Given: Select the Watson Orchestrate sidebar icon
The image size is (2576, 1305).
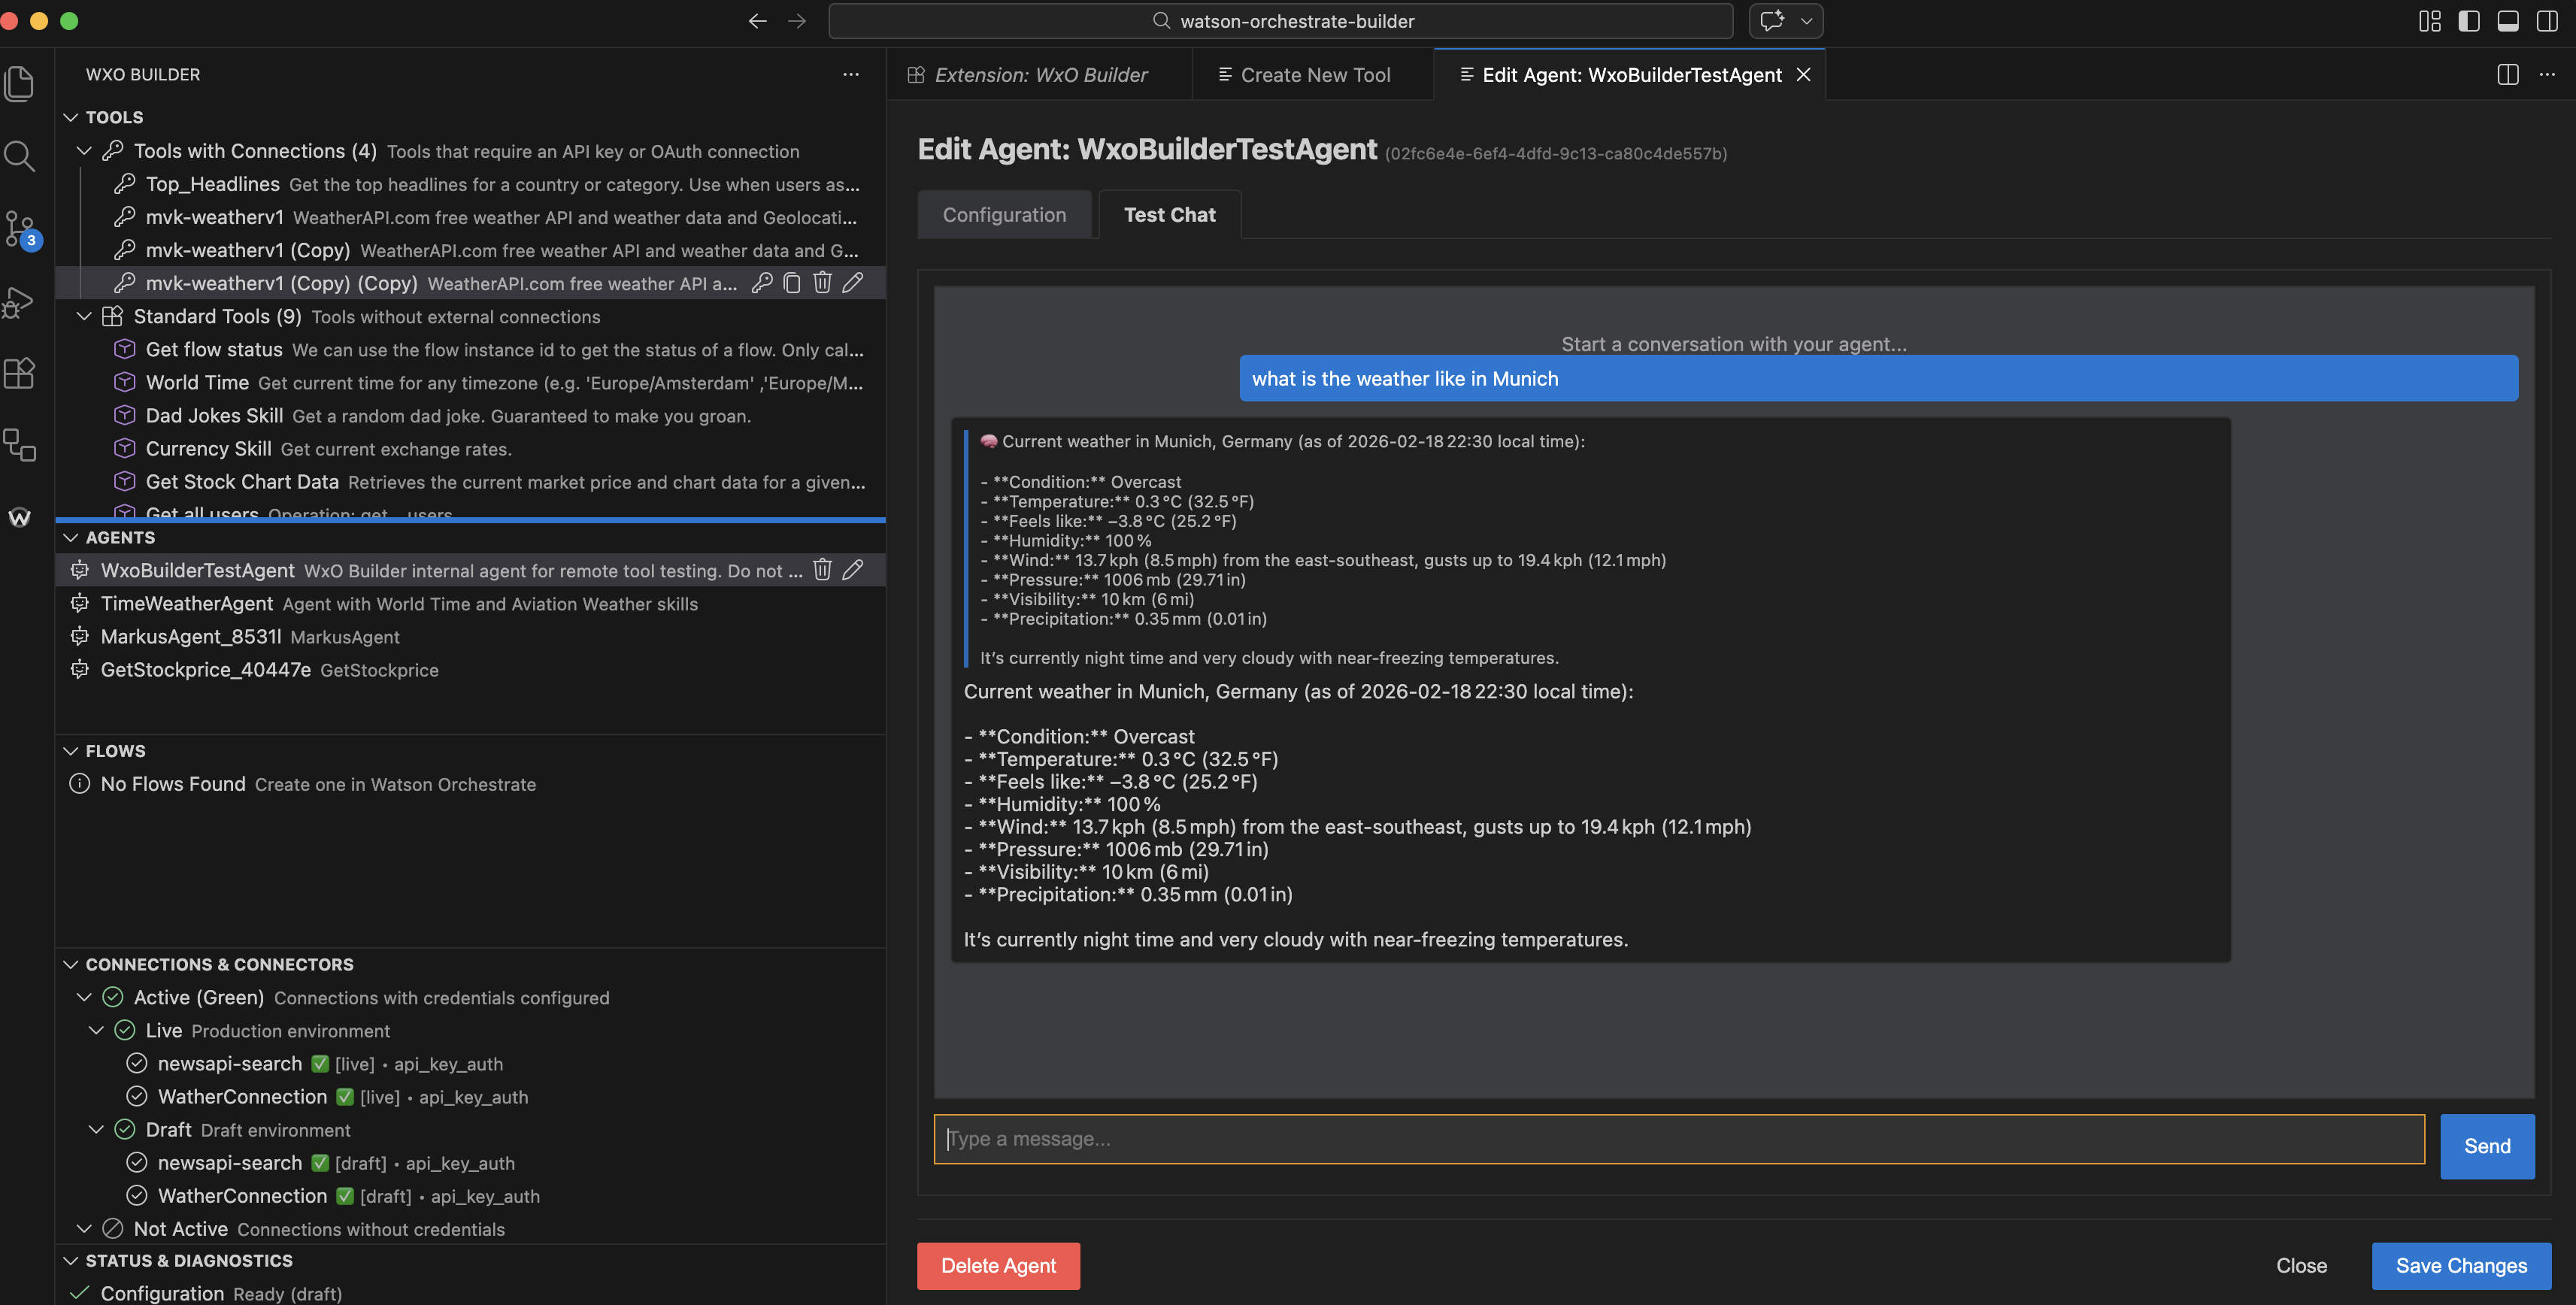Looking at the screenshot, I should pyautogui.click(x=20, y=517).
